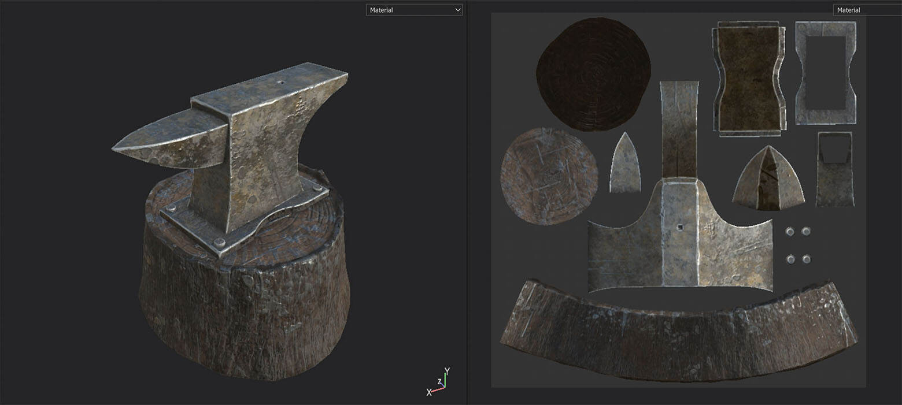Click the red X axis label on the gizmo

(x=429, y=392)
